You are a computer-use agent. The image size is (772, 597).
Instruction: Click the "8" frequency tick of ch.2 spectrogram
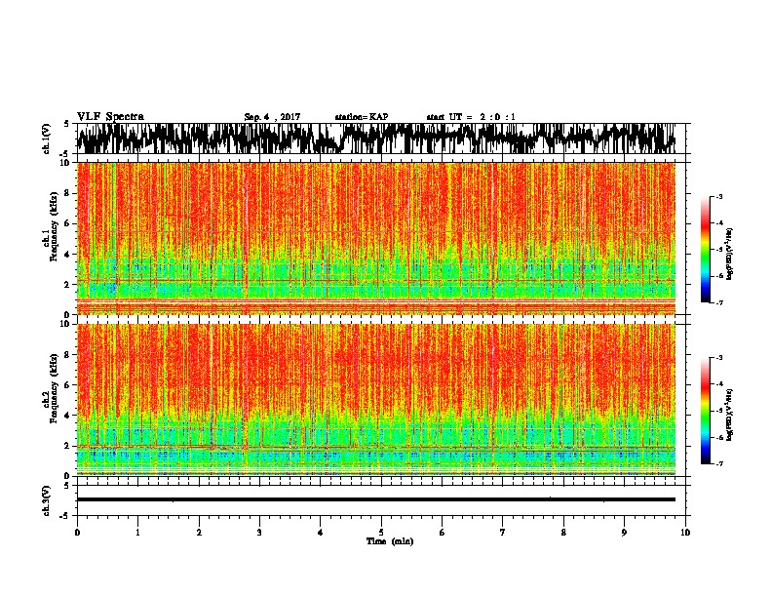[69, 355]
